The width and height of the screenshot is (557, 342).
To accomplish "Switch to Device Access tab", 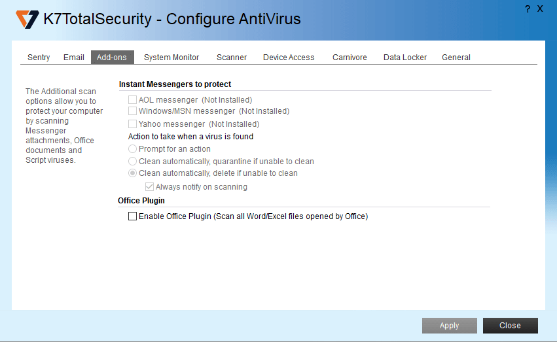I will (289, 58).
